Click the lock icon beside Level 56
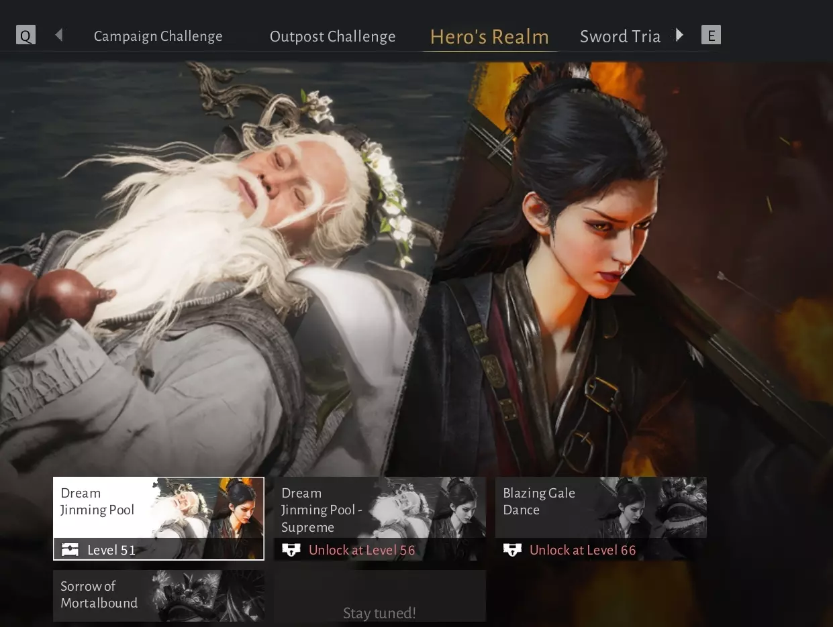The width and height of the screenshot is (833, 627). click(291, 551)
